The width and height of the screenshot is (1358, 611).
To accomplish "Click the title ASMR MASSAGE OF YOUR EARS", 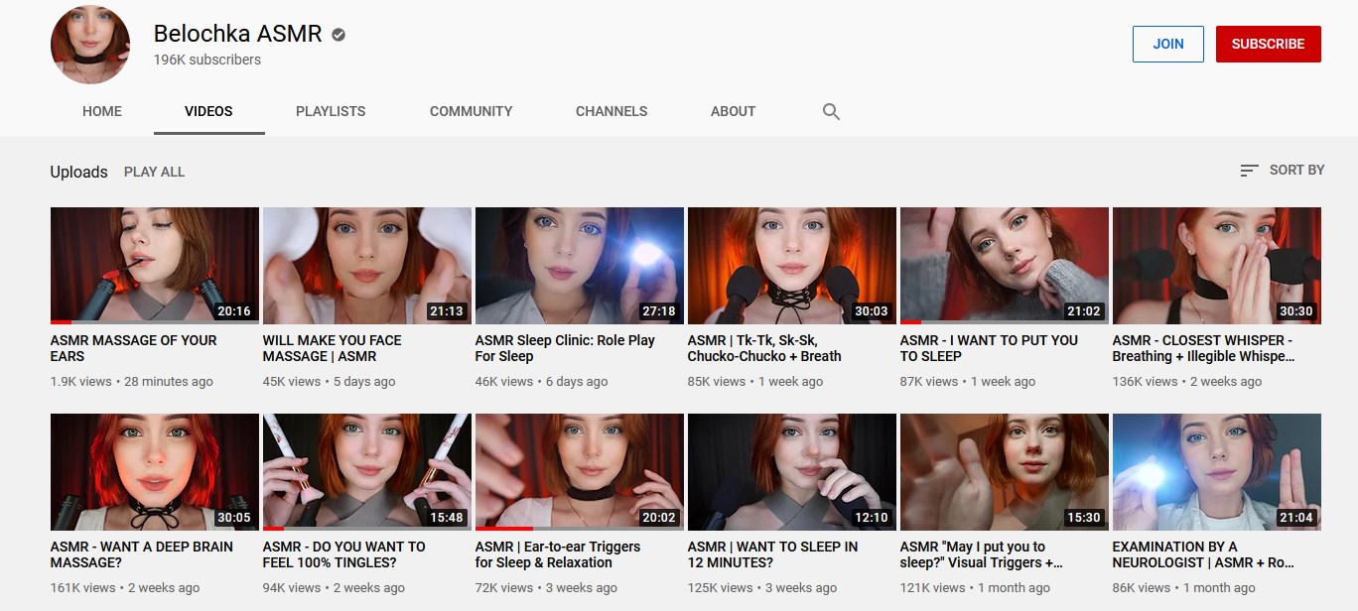I will tap(134, 348).
